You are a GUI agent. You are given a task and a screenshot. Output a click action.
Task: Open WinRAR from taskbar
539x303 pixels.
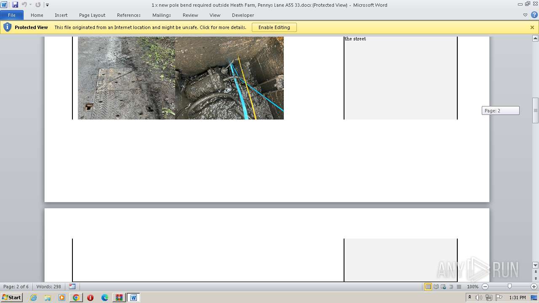click(x=119, y=298)
